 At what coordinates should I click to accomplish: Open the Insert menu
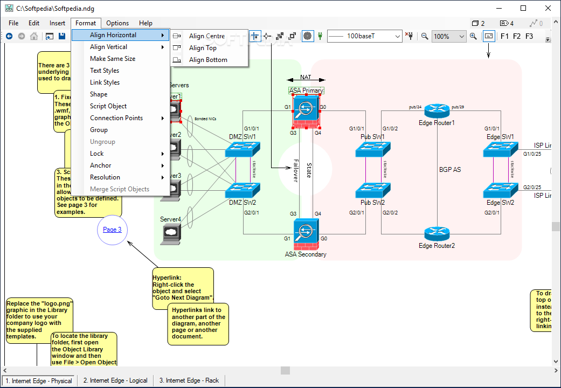(57, 23)
